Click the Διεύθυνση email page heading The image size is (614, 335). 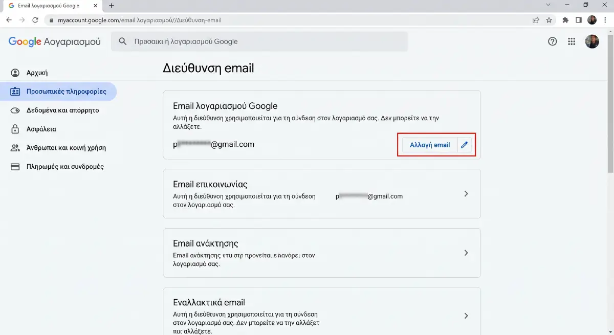coord(208,68)
